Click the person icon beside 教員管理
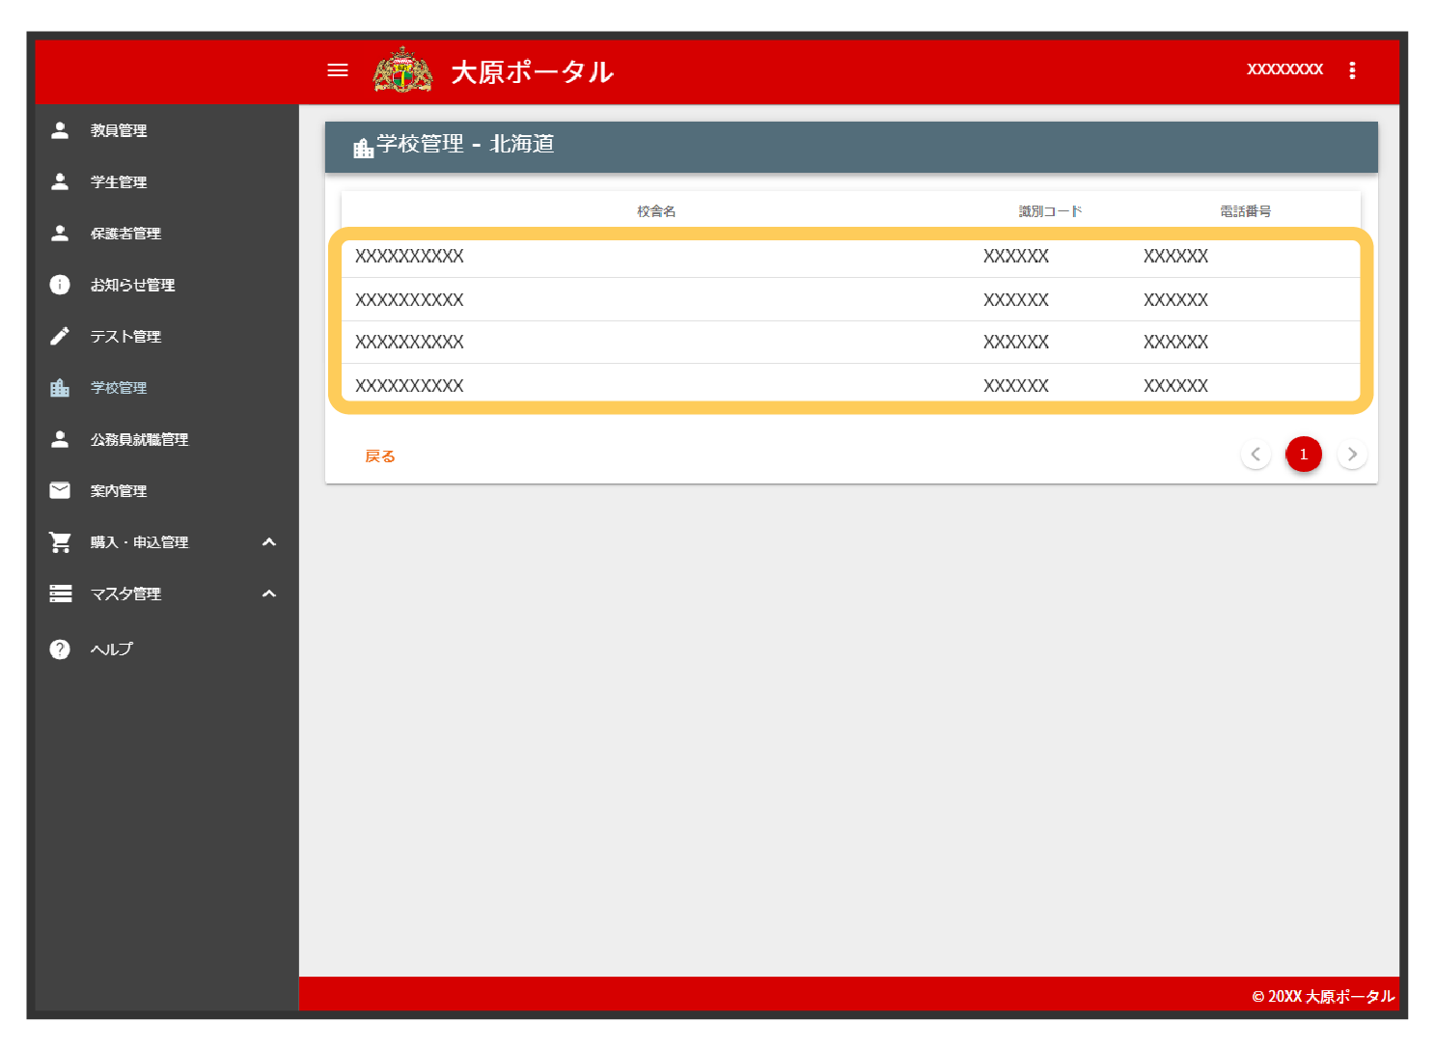The image size is (1435, 1050). [x=60, y=130]
